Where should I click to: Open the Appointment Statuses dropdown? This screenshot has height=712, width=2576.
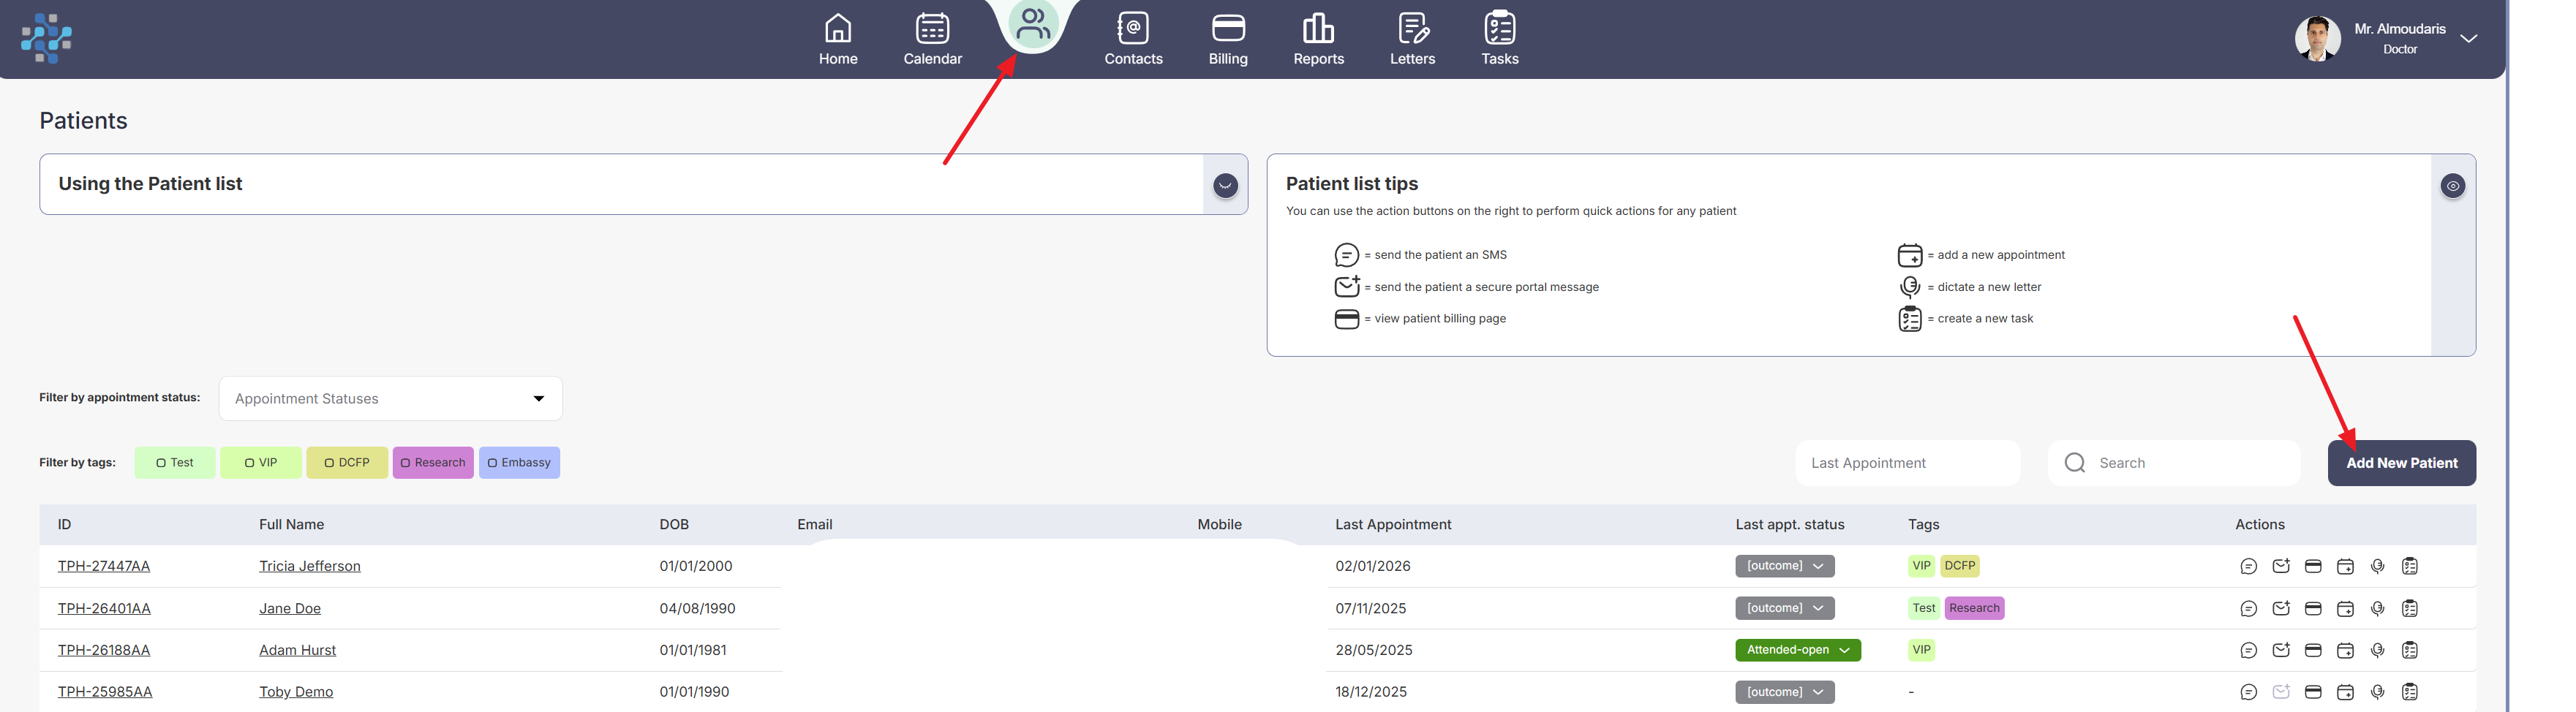[390, 399]
